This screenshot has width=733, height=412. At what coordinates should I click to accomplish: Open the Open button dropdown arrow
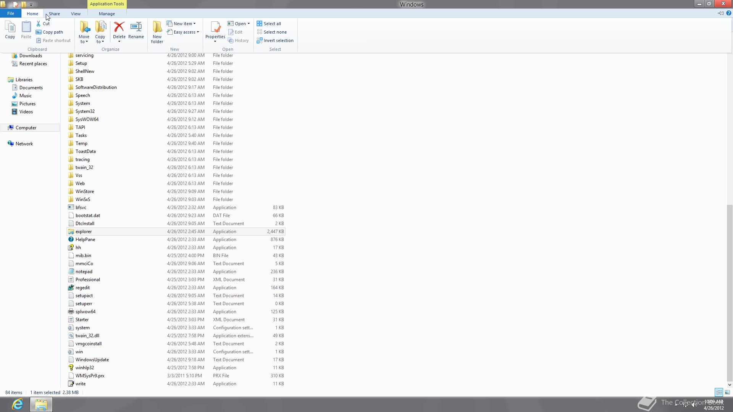(x=249, y=24)
